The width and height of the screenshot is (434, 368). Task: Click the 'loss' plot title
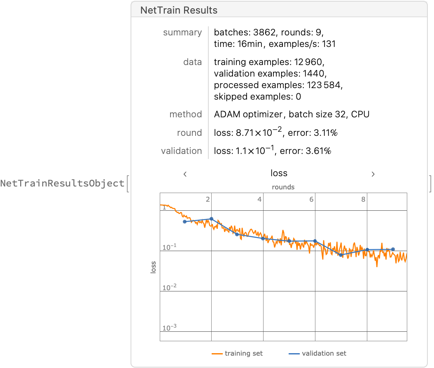click(x=279, y=173)
